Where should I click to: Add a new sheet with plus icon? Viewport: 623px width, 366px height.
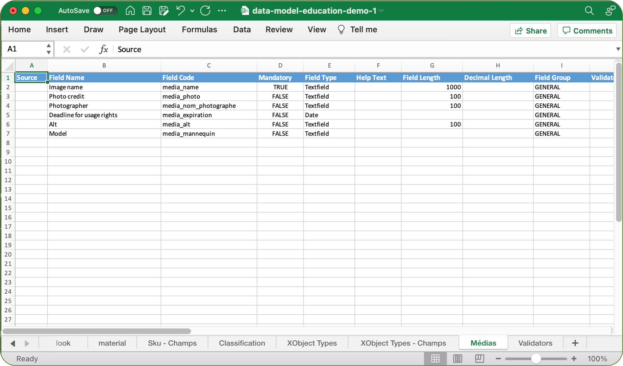pos(575,343)
